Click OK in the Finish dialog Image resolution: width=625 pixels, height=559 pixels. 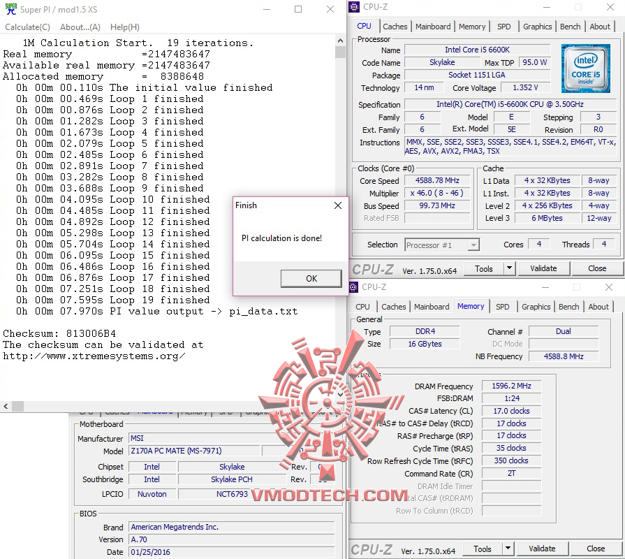click(311, 278)
